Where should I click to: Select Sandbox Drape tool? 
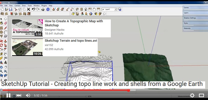(x=20, y=14)
